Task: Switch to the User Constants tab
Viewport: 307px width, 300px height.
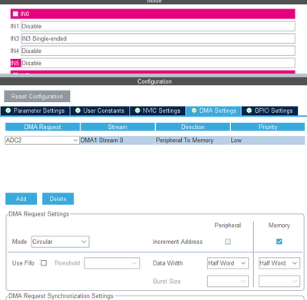Action: (x=100, y=110)
